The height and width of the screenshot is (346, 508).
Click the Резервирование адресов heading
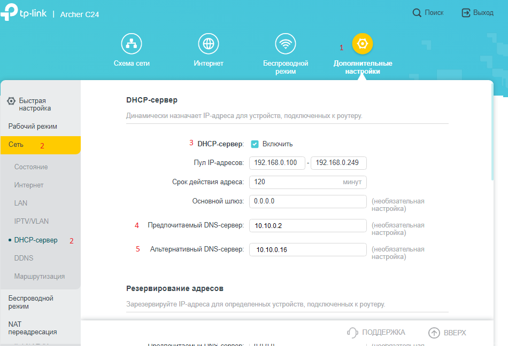click(x=175, y=288)
